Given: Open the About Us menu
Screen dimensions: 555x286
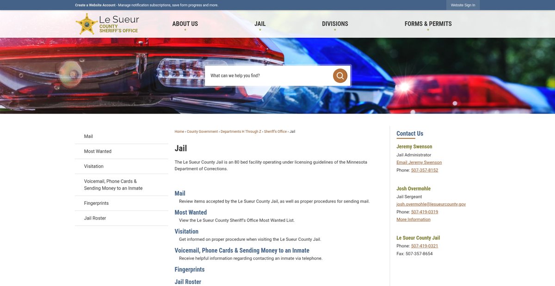Looking at the screenshot, I should 185,24.
